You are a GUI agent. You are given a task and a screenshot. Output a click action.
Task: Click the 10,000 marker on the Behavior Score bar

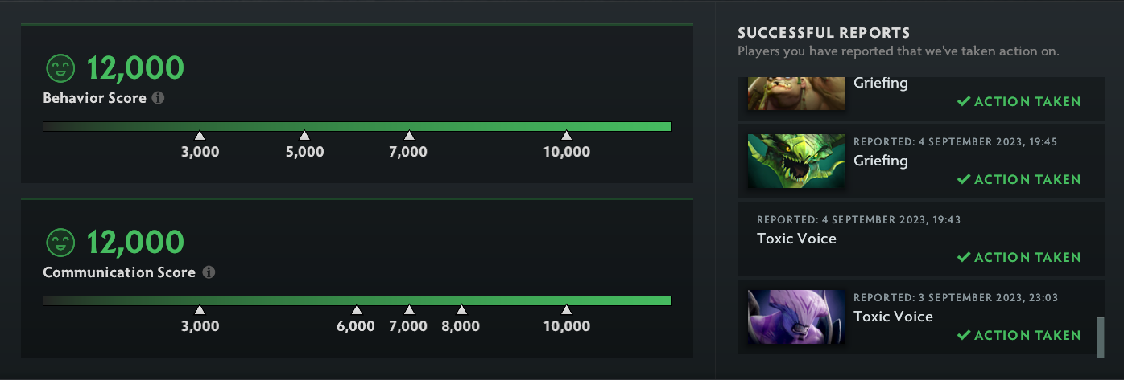(566, 136)
